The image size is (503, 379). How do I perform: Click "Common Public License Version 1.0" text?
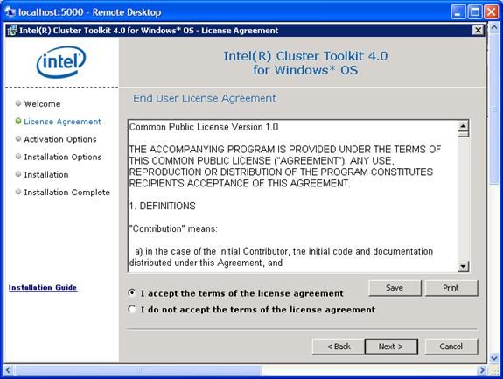click(204, 127)
